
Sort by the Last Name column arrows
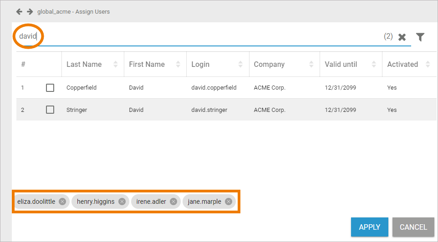116,64
